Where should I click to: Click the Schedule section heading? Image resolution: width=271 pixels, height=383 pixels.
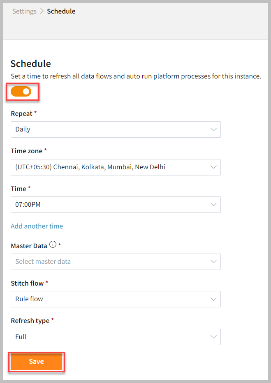[31, 64]
